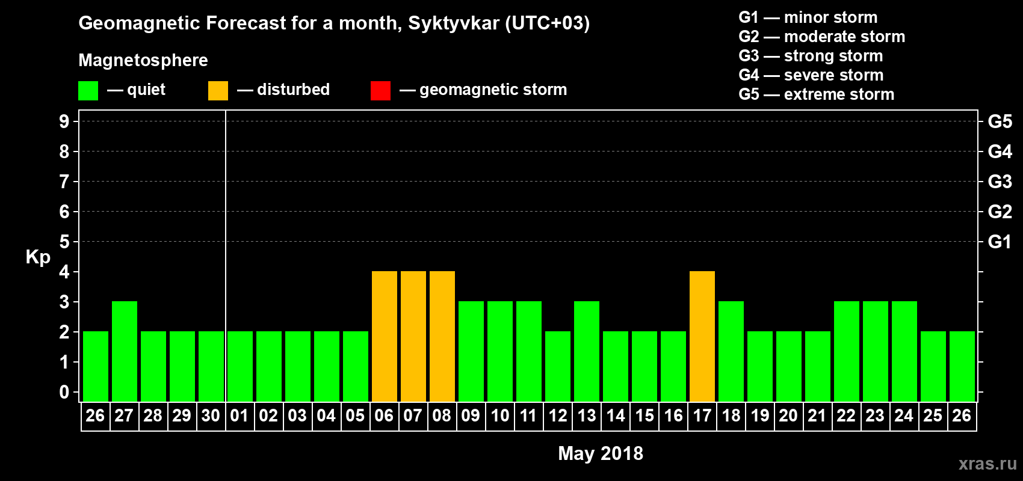Click date label 23 on the axis
The height and width of the screenshot is (481, 1023).
click(875, 415)
